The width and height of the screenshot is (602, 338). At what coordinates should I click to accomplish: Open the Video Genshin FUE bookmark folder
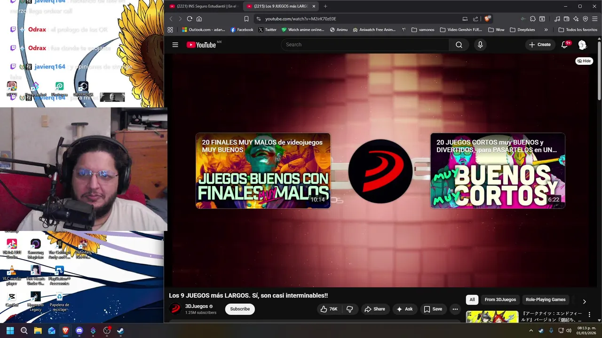[x=461, y=30]
